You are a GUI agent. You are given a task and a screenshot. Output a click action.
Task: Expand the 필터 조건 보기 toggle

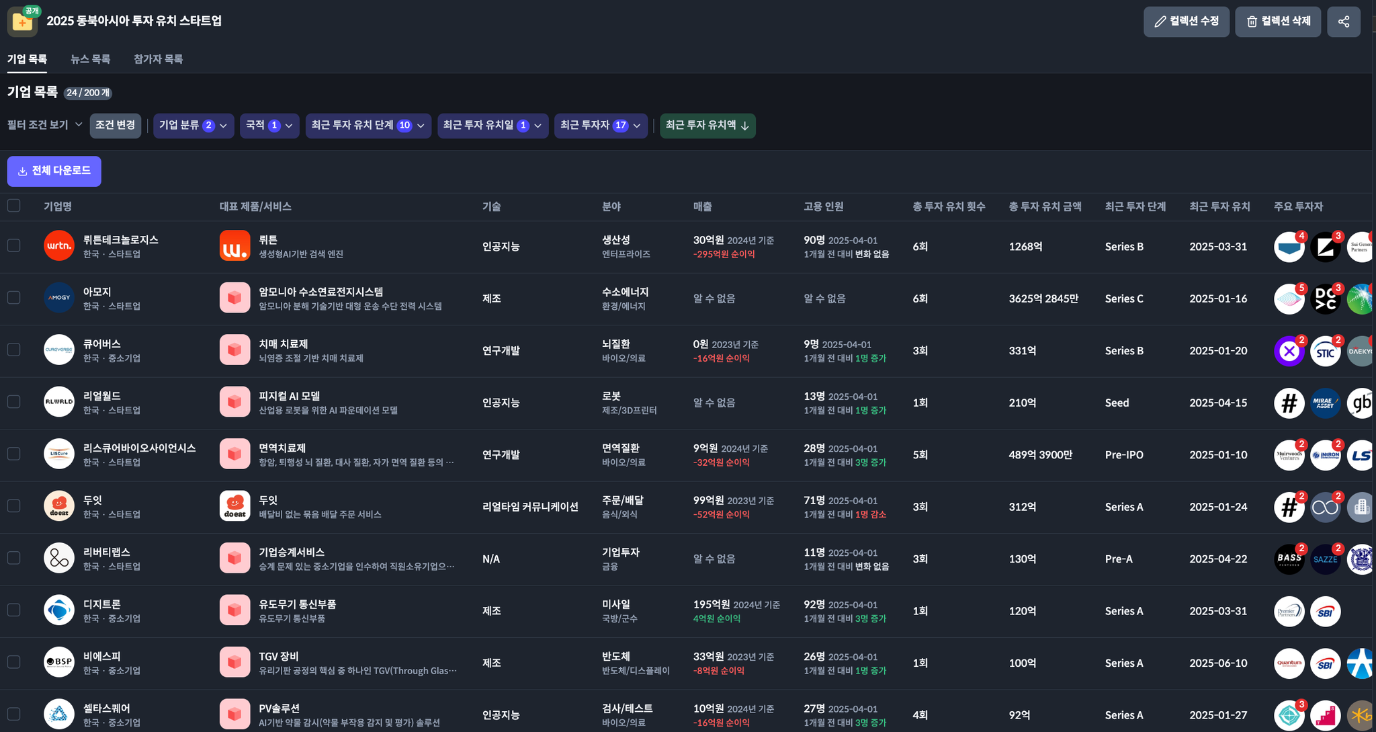(44, 125)
